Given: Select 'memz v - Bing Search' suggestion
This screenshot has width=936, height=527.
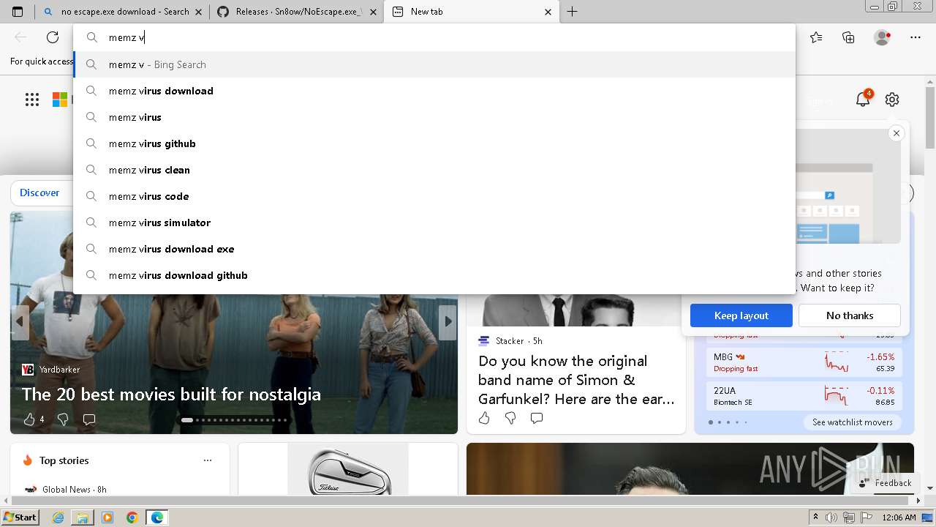Looking at the screenshot, I should (x=434, y=64).
